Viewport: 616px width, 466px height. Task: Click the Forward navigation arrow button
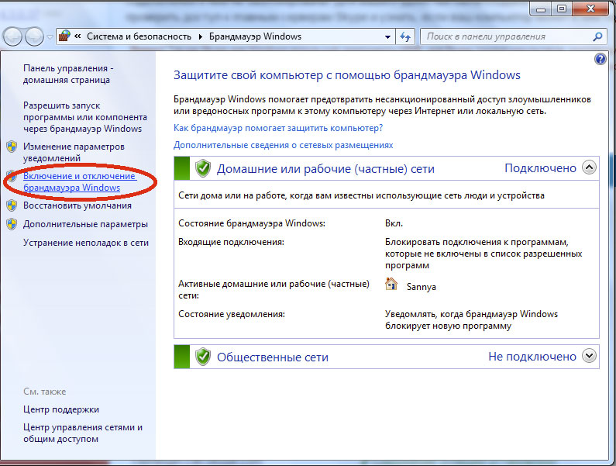pyautogui.click(x=35, y=37)
